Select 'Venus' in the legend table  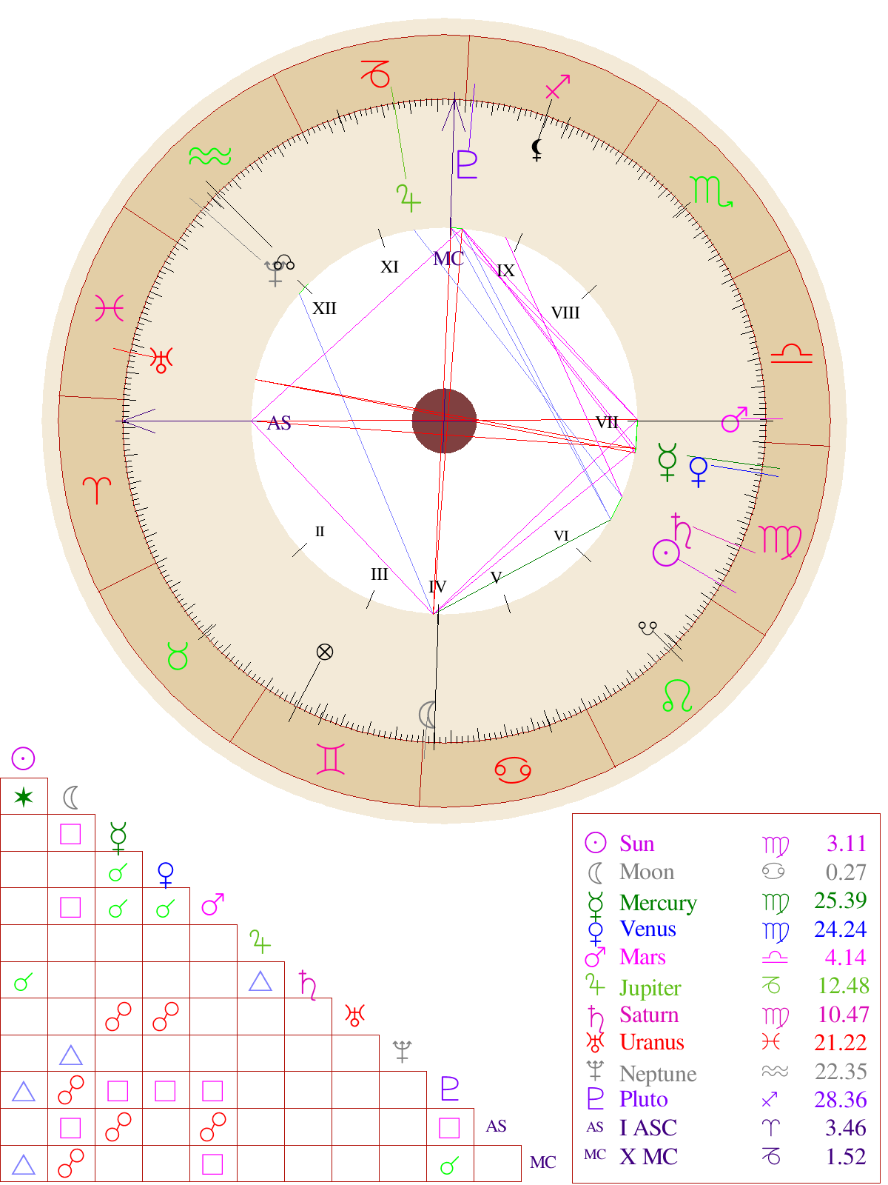648,929
